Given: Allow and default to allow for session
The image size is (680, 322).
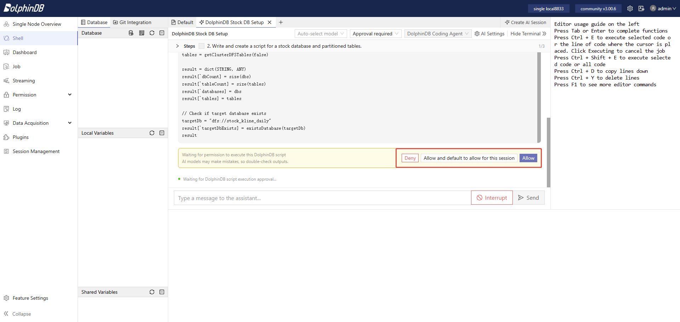Looking at the screenshot, I should click(469, 158).
